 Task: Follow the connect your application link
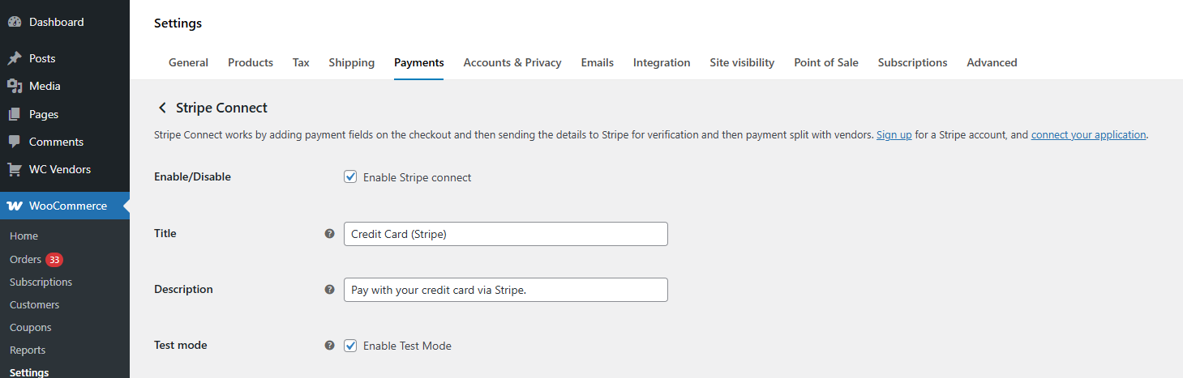(1089, 135)
